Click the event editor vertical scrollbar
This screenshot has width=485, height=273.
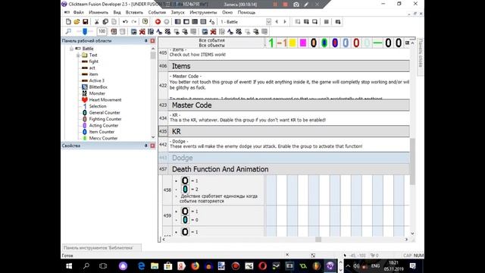412,161
